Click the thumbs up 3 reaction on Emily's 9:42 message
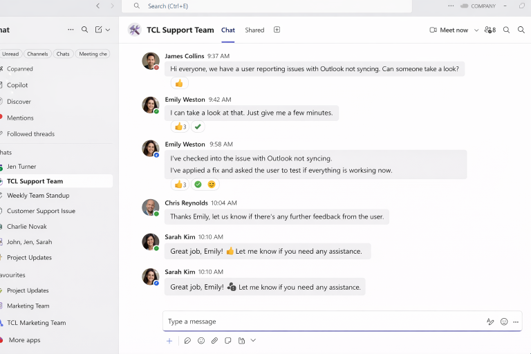This screenshot has width=531, height=354. pyautogui.click(x=180, y=127)
